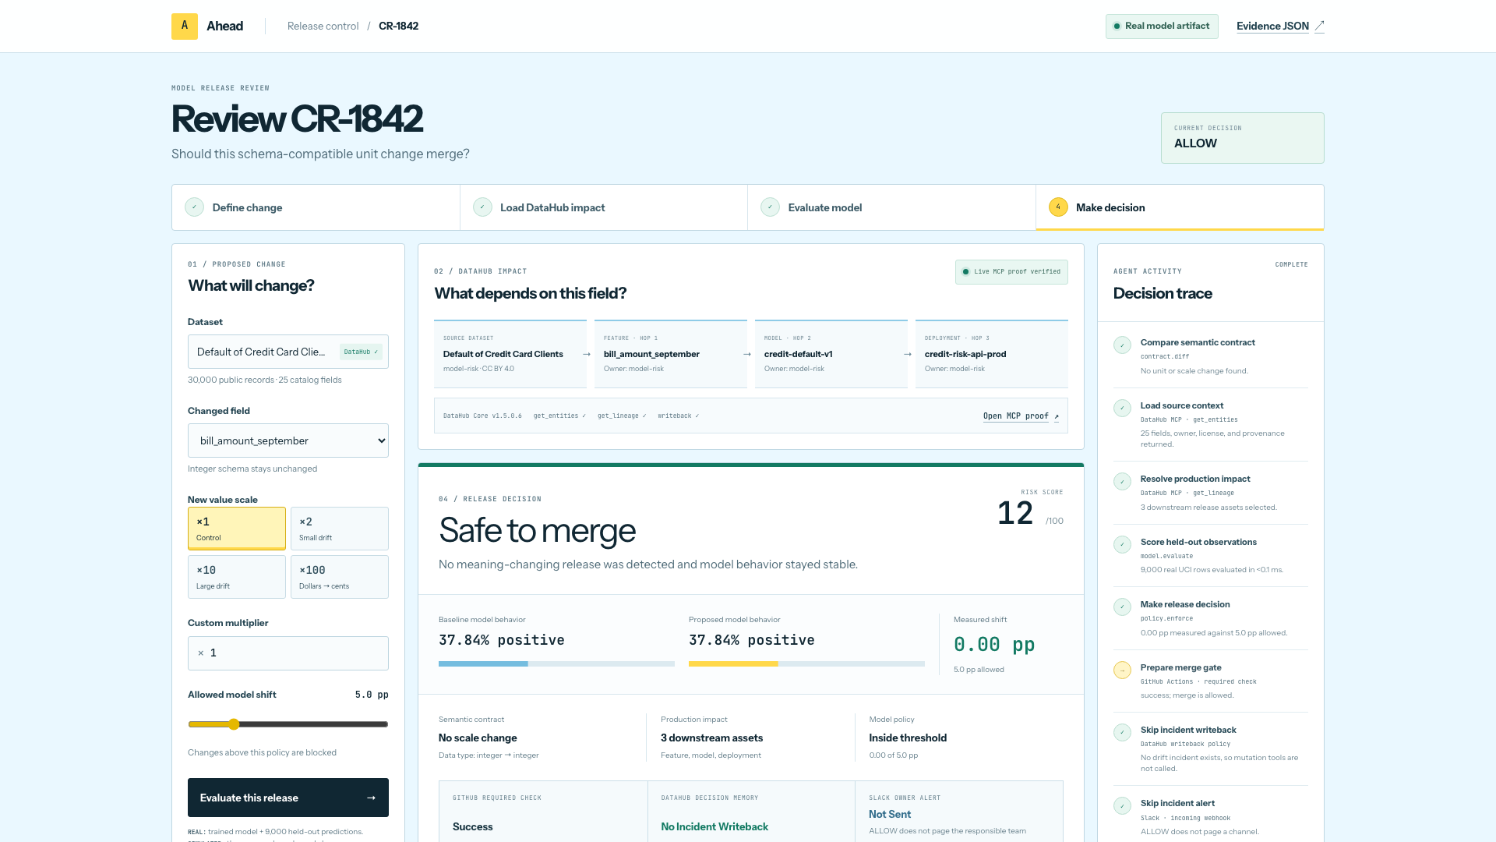Click the Real model artifact badge
Image resolution: width=1496 pixels, height=842 pixels.
coord(1162,26)
